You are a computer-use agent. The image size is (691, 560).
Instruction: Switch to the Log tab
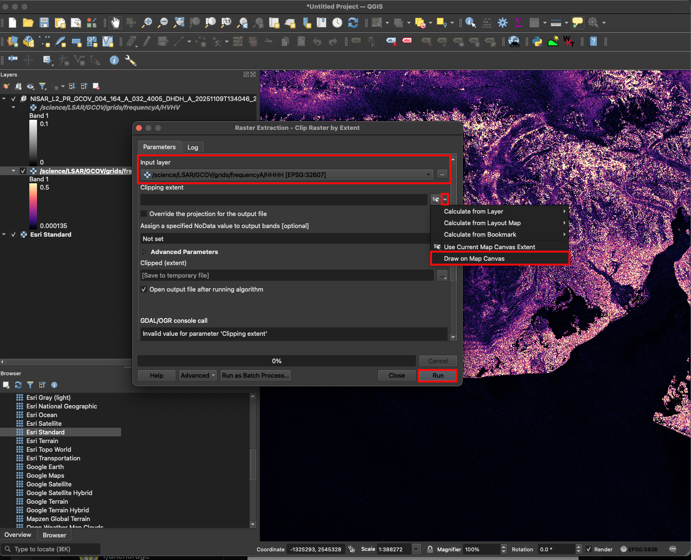(193, 147)
